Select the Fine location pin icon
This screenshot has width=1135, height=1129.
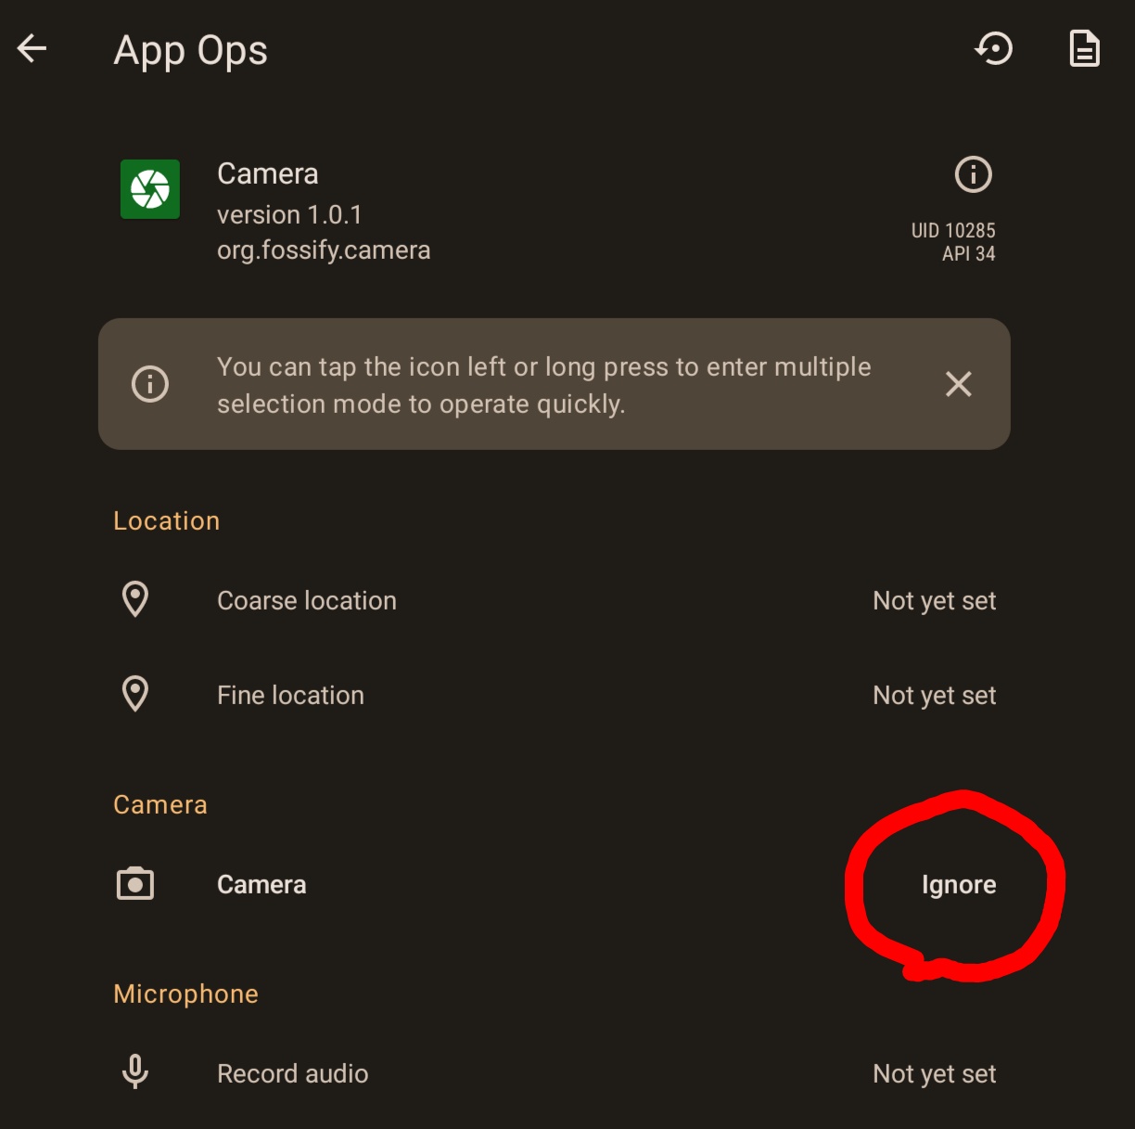(x=135, y=695)
